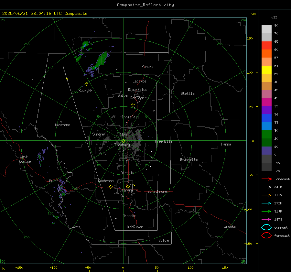Select the bright green 30 dBZ swatch
The height and width of the screenshot is (272, 291).
coord(266,135)
